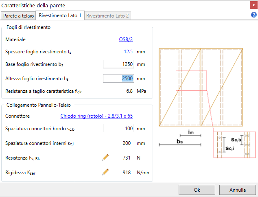Click the MPa unit text

tap(142, 91)
